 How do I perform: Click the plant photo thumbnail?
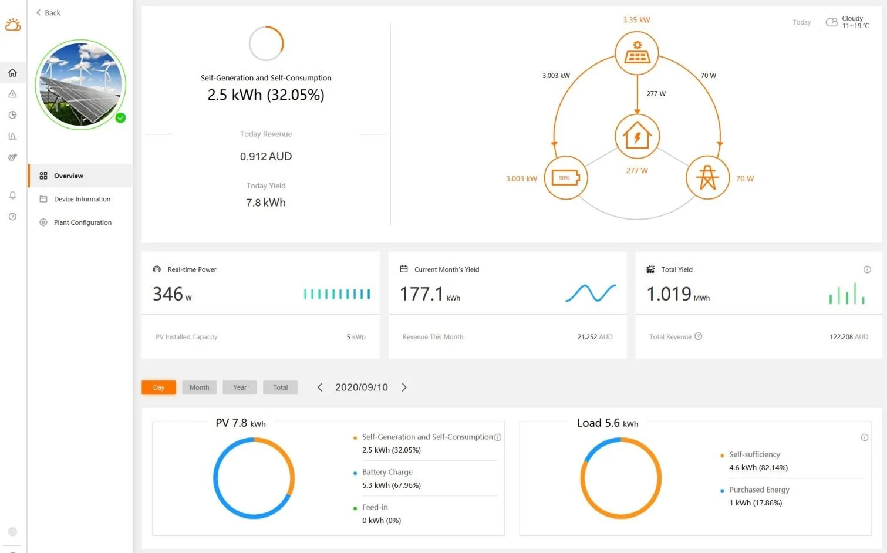(x=80, y=85)
